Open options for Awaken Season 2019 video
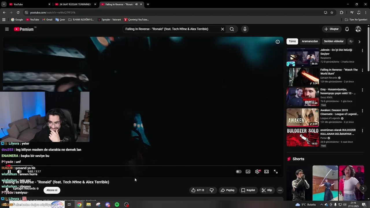This screenshot has width=370, height=208. pyautogui.click(x=362, y=111)
